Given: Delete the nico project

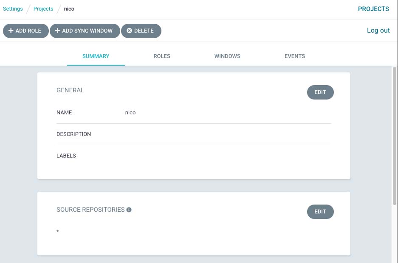Looking at the screenshot, I should [141, 31].
